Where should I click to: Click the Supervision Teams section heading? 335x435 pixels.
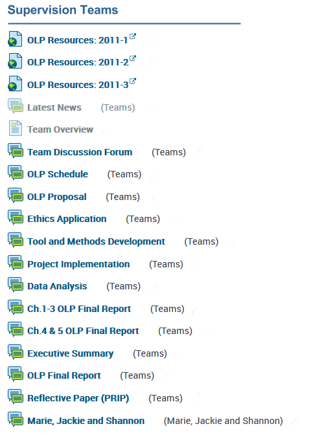pos(63,10)
